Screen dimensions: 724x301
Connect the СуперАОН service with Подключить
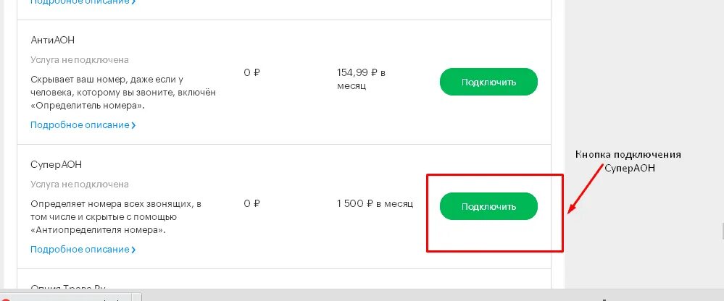point(488,206)
